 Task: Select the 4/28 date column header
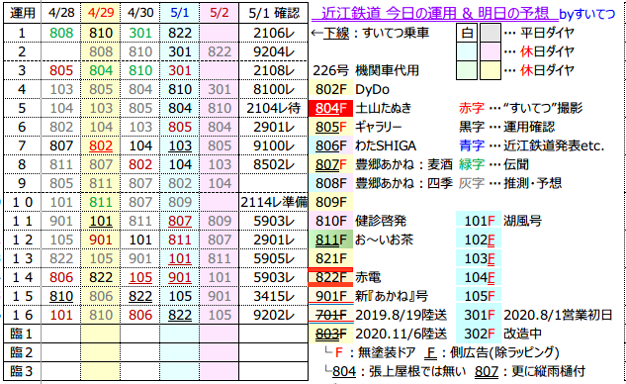coord(61,13)
